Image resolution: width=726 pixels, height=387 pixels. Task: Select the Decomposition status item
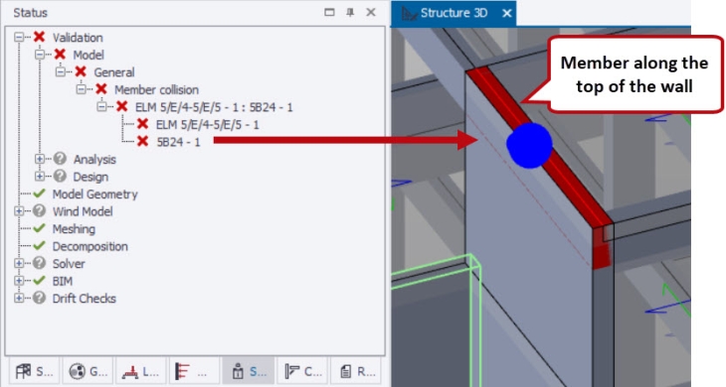click(x=90, y=246)
